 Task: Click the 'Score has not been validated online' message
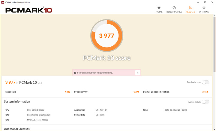(x=95, y=73)
